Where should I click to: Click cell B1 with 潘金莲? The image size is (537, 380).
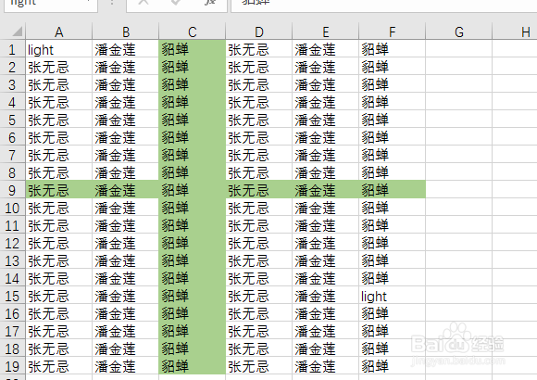click(126, 49)
